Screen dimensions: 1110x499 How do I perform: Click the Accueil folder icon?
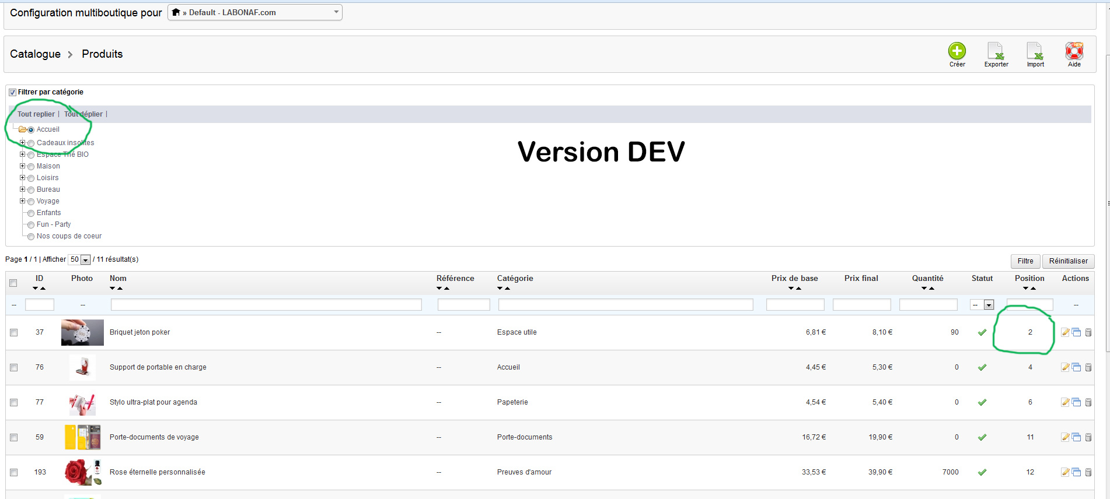click(x=22, y=129)
